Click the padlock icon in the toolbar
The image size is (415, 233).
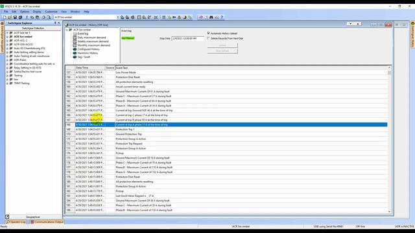[x=179, y=17]
